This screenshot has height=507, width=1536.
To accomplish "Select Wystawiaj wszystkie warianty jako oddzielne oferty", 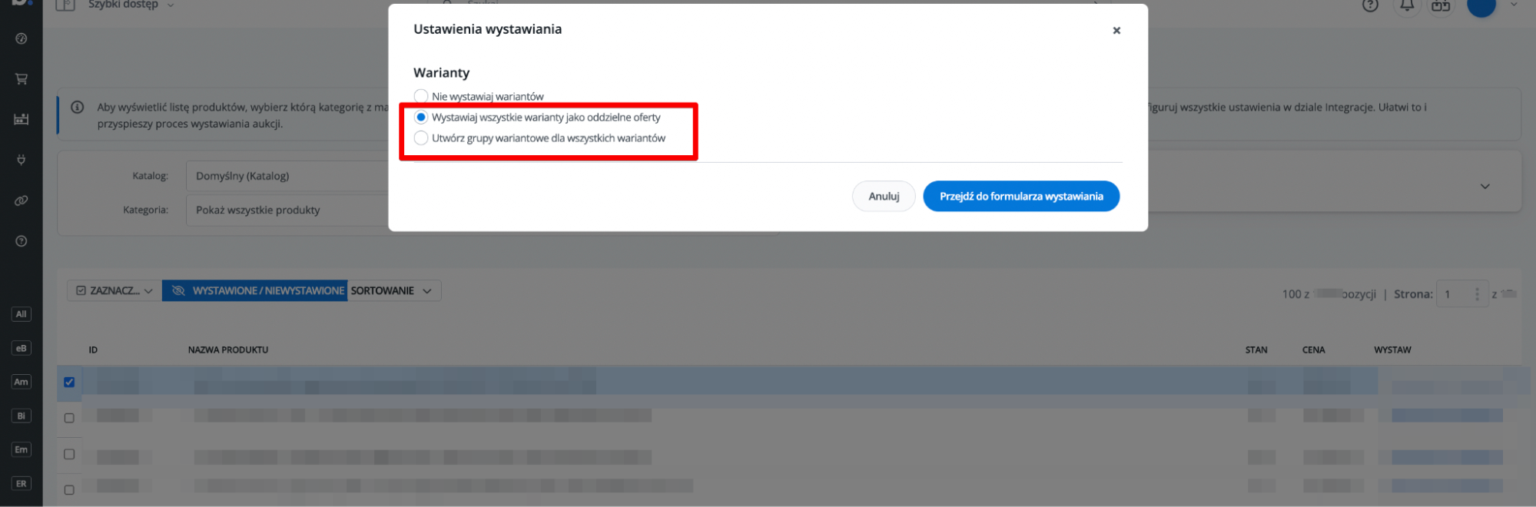I will 421,117.
